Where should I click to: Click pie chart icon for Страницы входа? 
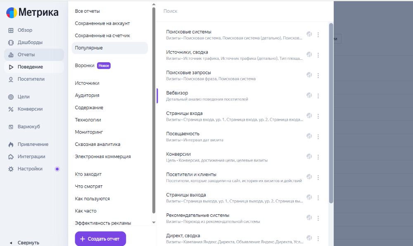click(309, 116)
